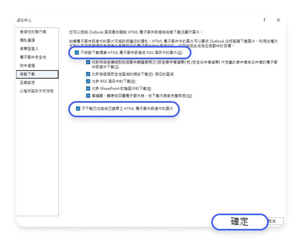This screenshot has height=245, width=303.
Task: Toggle 不自動下載標準 HTML 電子郵件 checkbox
Action: click(x=77, y=52)
